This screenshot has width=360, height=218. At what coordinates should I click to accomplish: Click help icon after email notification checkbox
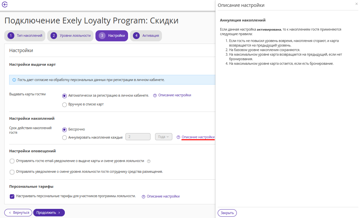coord(149,161)
